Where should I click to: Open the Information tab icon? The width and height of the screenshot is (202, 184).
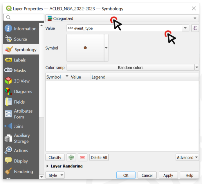pos(8,28)
